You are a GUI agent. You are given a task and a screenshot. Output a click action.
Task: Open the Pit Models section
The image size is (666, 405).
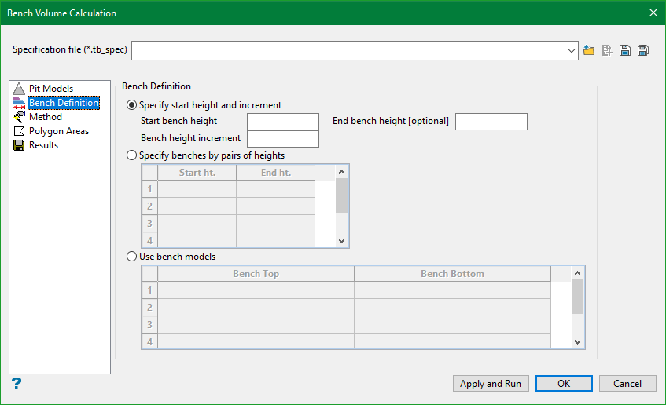tap(50, 89)
